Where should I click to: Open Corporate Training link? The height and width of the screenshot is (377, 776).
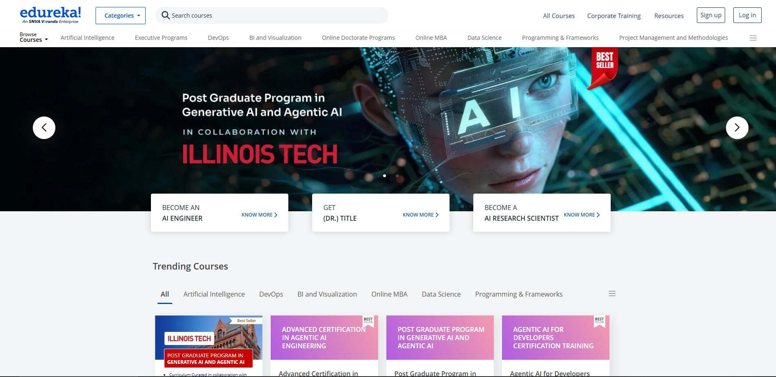[x=614, y=16]
